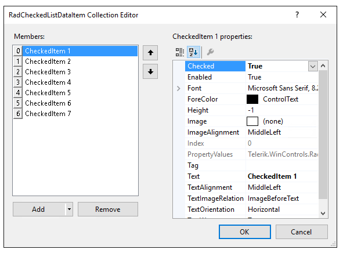This screenshot has width=343, height=253.
Task: Select CheckedItem 1 in Members list
Action: [80, 51]
